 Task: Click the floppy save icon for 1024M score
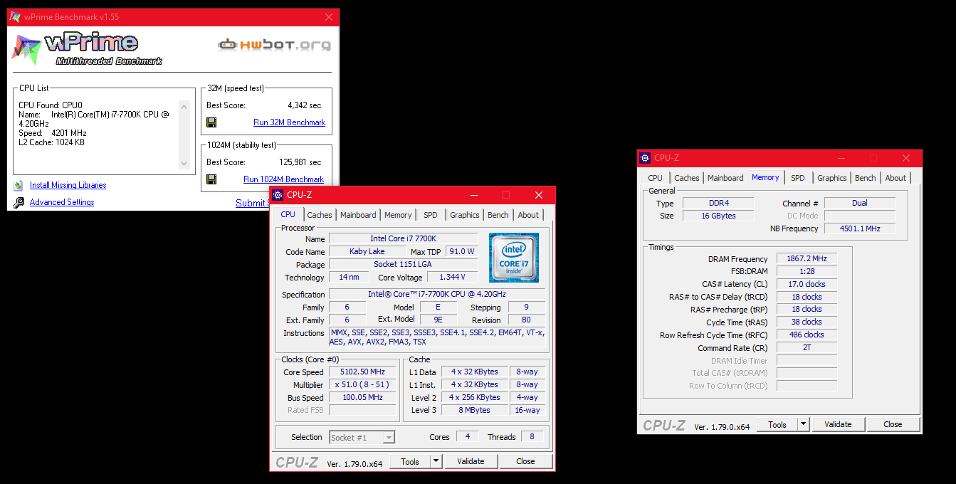coord(211,179)
